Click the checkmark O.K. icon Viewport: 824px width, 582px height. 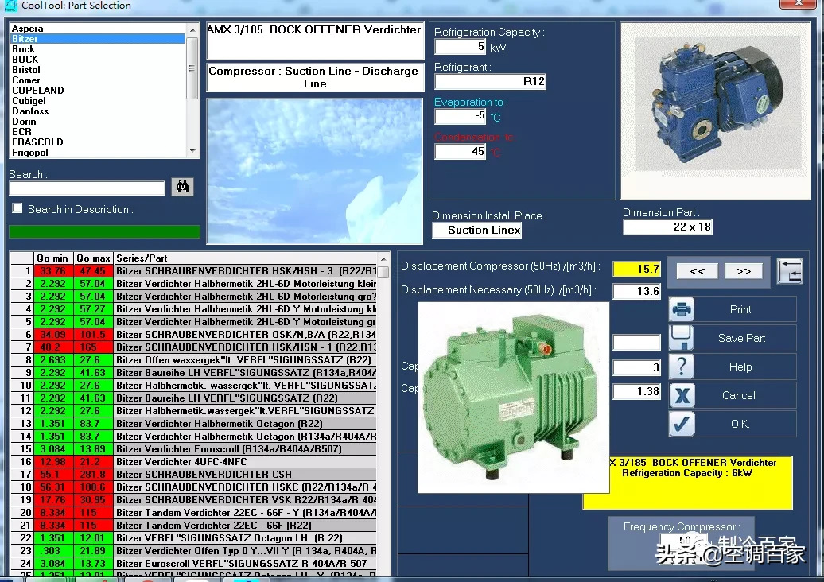coord(682,424)
